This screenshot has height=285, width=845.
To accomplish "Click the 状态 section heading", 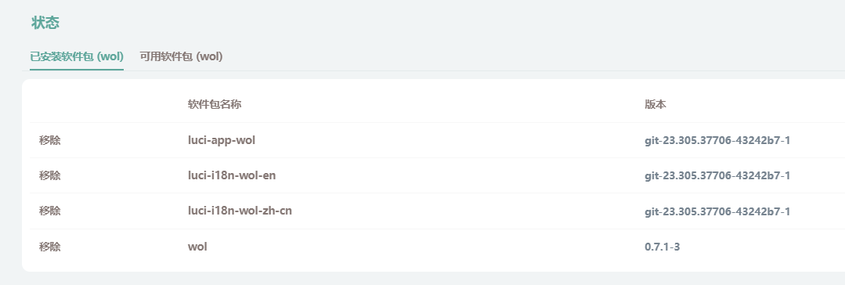I will coord(45,23).
